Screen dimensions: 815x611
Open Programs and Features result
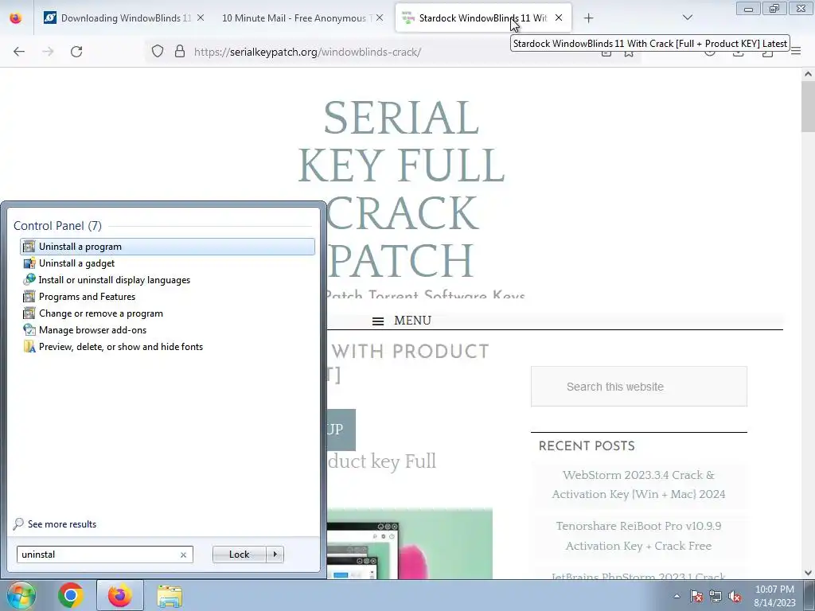(167, 297)
